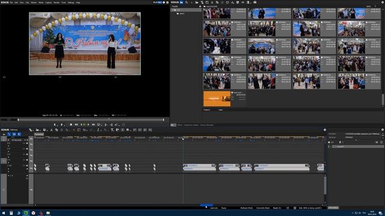385x216 pixels.
Task: Click the Copy icon in the bin toolbar
Action: pyautogui.click(x=217, y=2)
